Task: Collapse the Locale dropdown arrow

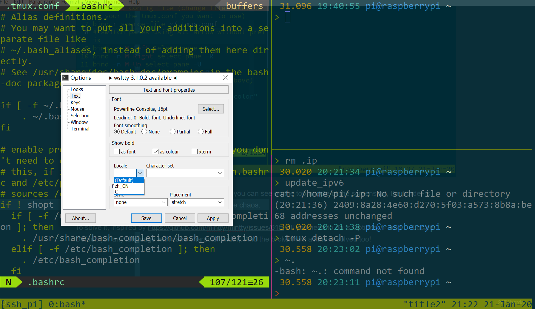Action: click(x=140, y=173)
